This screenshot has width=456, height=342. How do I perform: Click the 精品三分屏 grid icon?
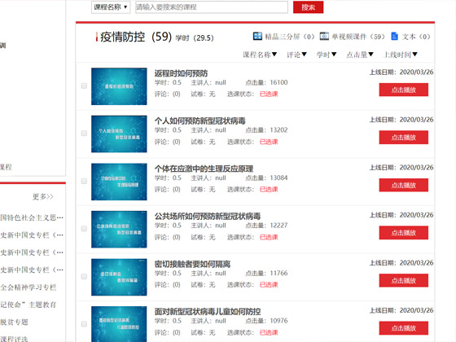point(257,36)
